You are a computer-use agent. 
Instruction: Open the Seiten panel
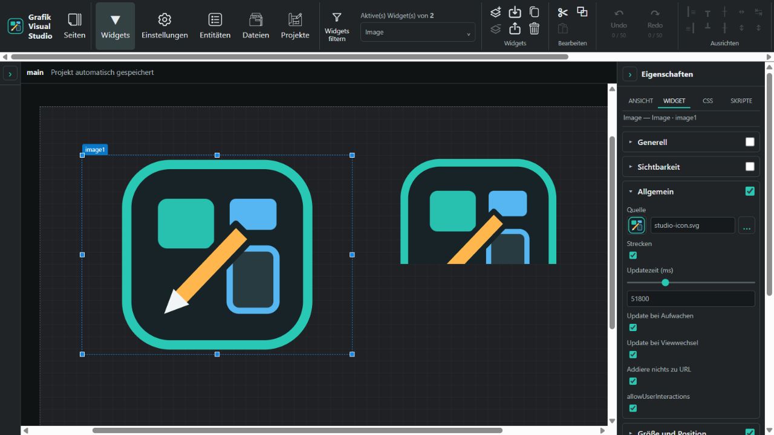(74, 26)
